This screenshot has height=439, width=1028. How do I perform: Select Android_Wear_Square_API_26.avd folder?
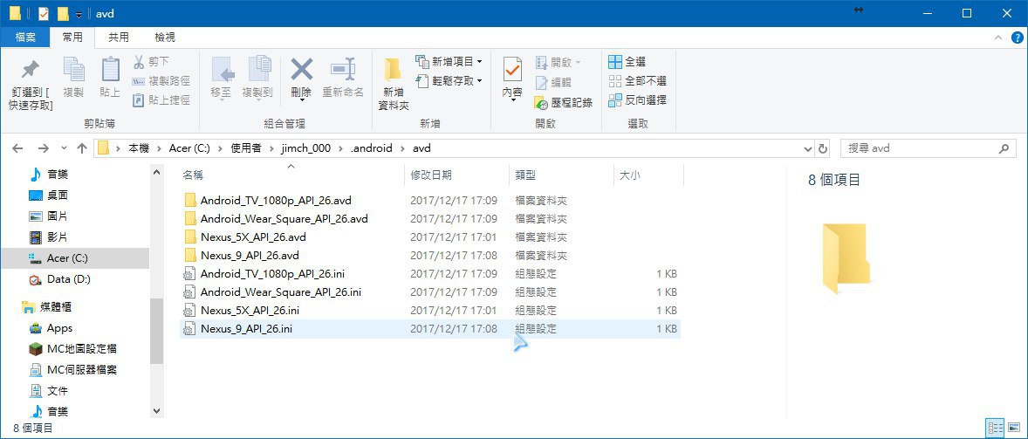coord(284,218)
